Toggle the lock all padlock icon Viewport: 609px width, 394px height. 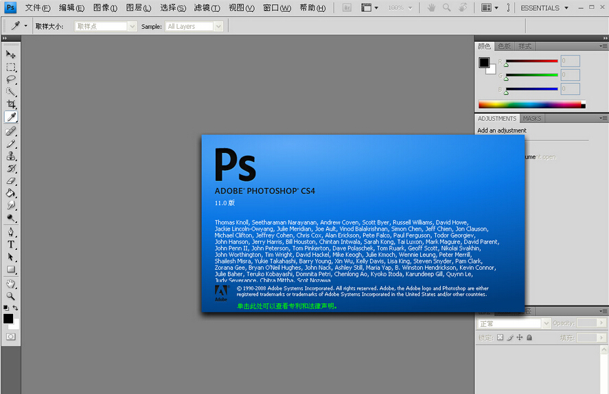[x=529, y=338]
